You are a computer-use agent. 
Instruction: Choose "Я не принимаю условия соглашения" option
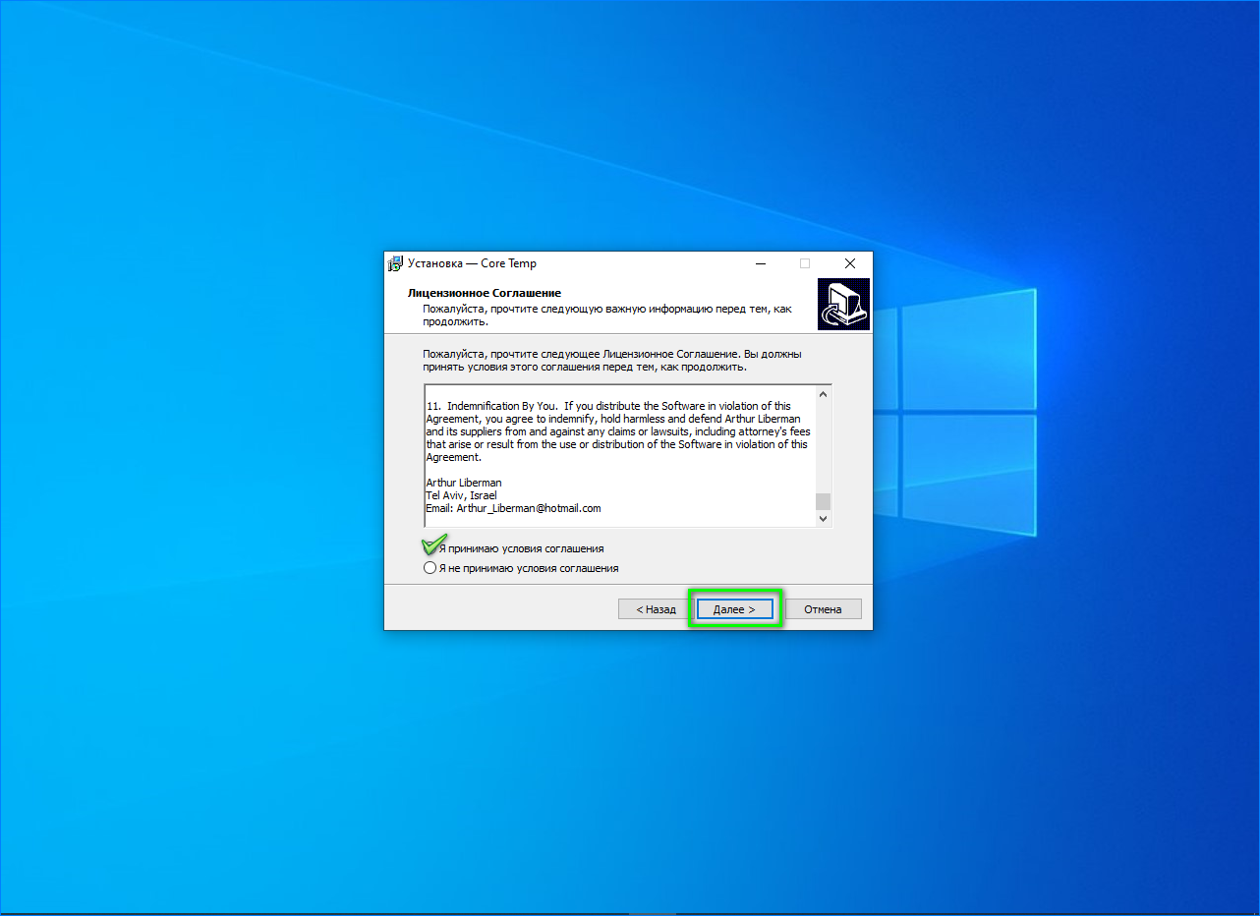coord(430,568)
